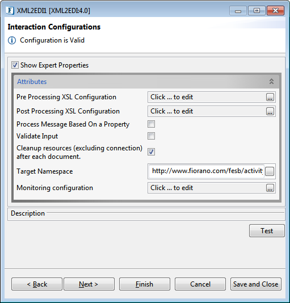Click the information icon next to Configuration is Valid
Image resolution: width=290 pixels, height=303 pixels.
(x=12, y=40)
